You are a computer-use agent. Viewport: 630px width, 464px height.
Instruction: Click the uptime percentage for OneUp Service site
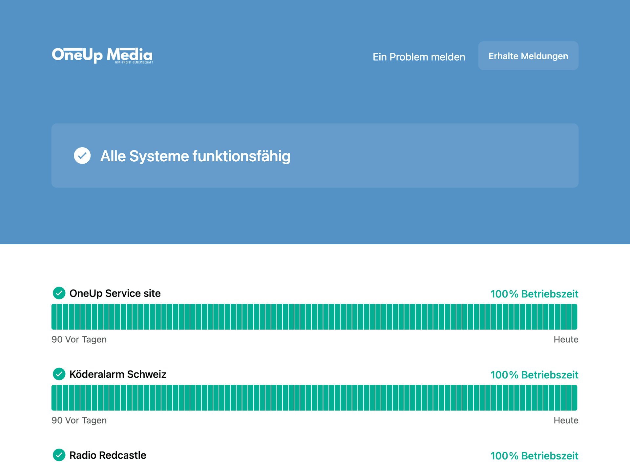click(534, 294)
